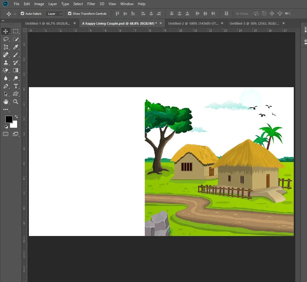Choose the Hand tool
307x282 pixels.
[x=6, y=102]
